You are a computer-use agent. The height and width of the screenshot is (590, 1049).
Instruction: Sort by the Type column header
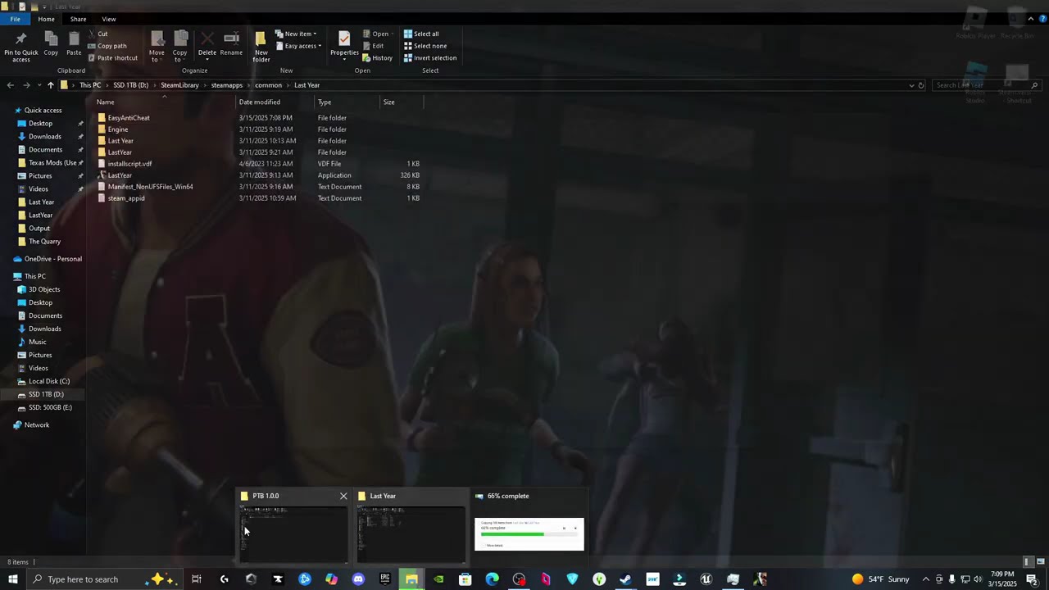click(347, 102)
